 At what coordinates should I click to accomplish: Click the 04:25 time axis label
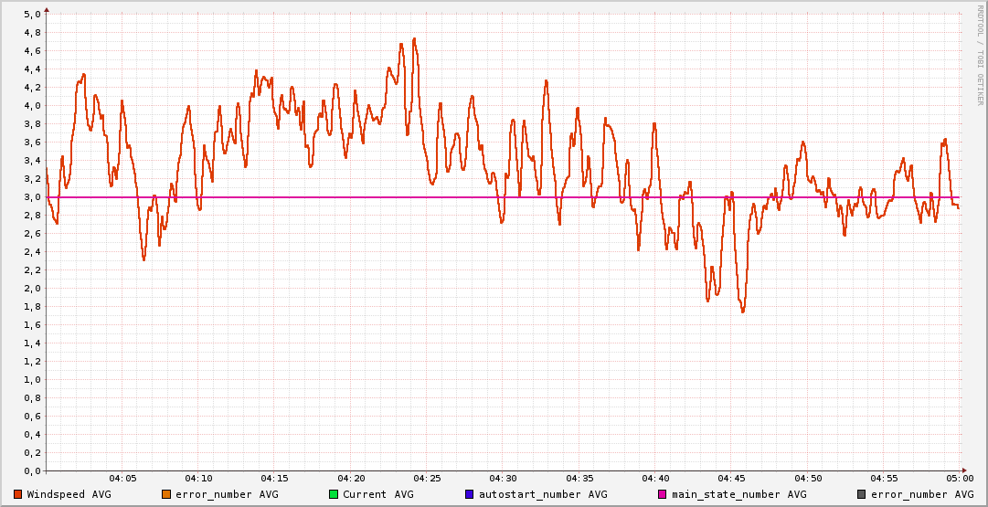pyautogui.click(x=427, y=479)
